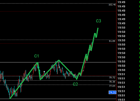This screenshot has width=140, height=101.
Task: Click the green line trough above C2
Action: pyautogui.click(x=77, y=79)
